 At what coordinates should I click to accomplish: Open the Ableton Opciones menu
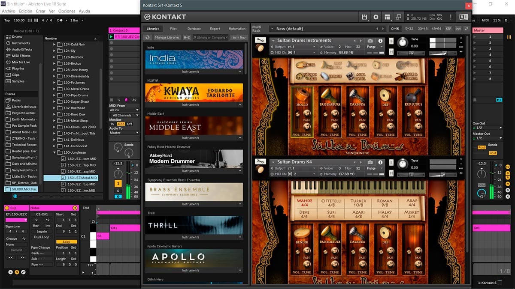pyautogui.click(x=67, y=11)
